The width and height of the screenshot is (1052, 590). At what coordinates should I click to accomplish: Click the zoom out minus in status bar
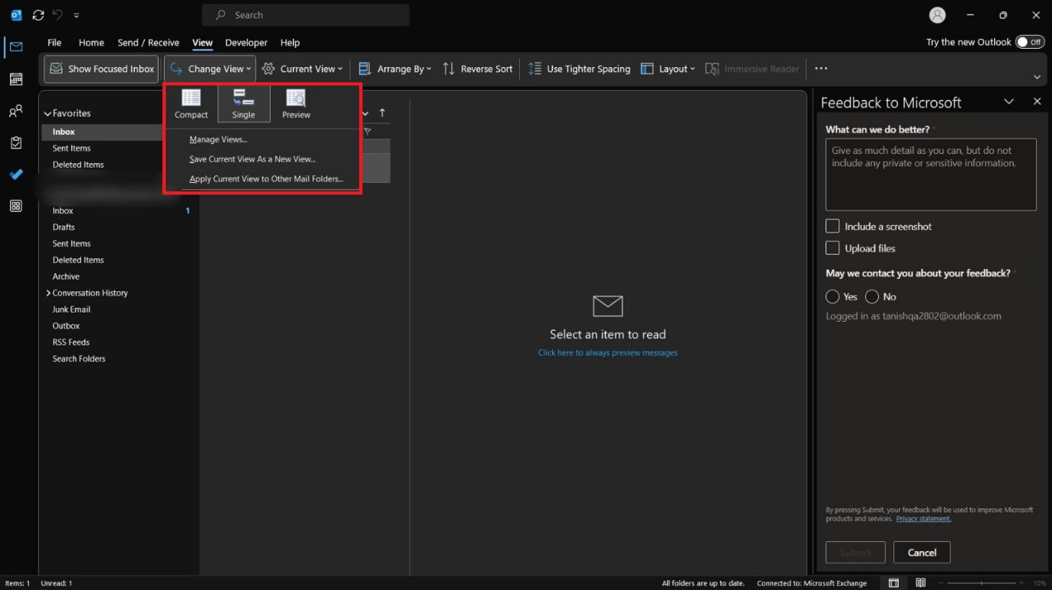(x=941, y=583)
